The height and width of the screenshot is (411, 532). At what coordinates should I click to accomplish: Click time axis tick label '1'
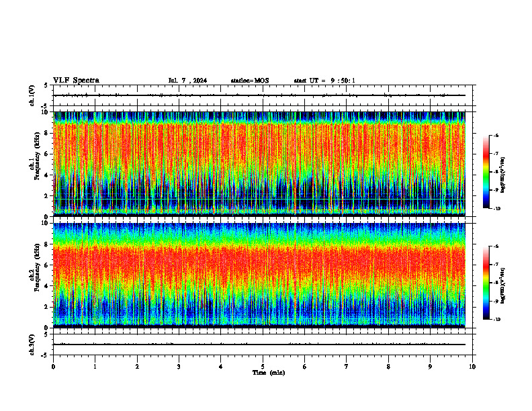95,367
